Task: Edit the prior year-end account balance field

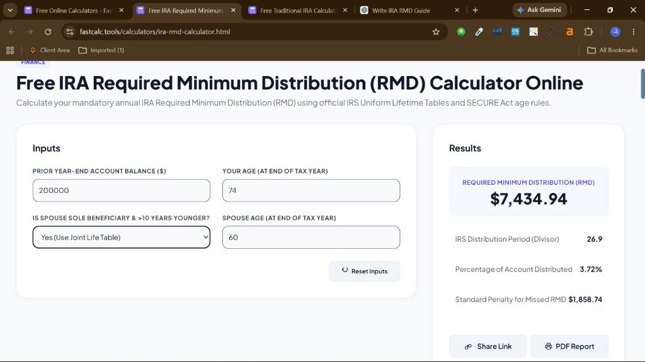Action: tap(122, 190)
